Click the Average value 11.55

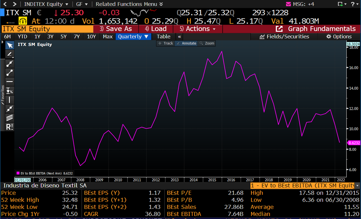click(352, 207)
